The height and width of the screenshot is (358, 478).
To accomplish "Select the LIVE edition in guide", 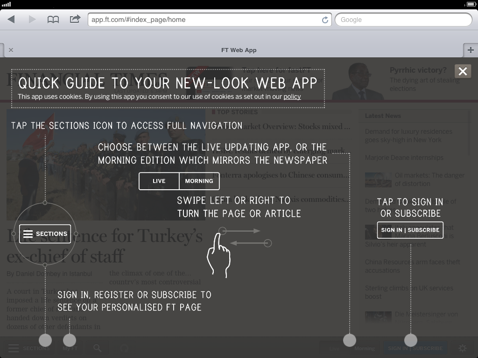I will point(159,181).
